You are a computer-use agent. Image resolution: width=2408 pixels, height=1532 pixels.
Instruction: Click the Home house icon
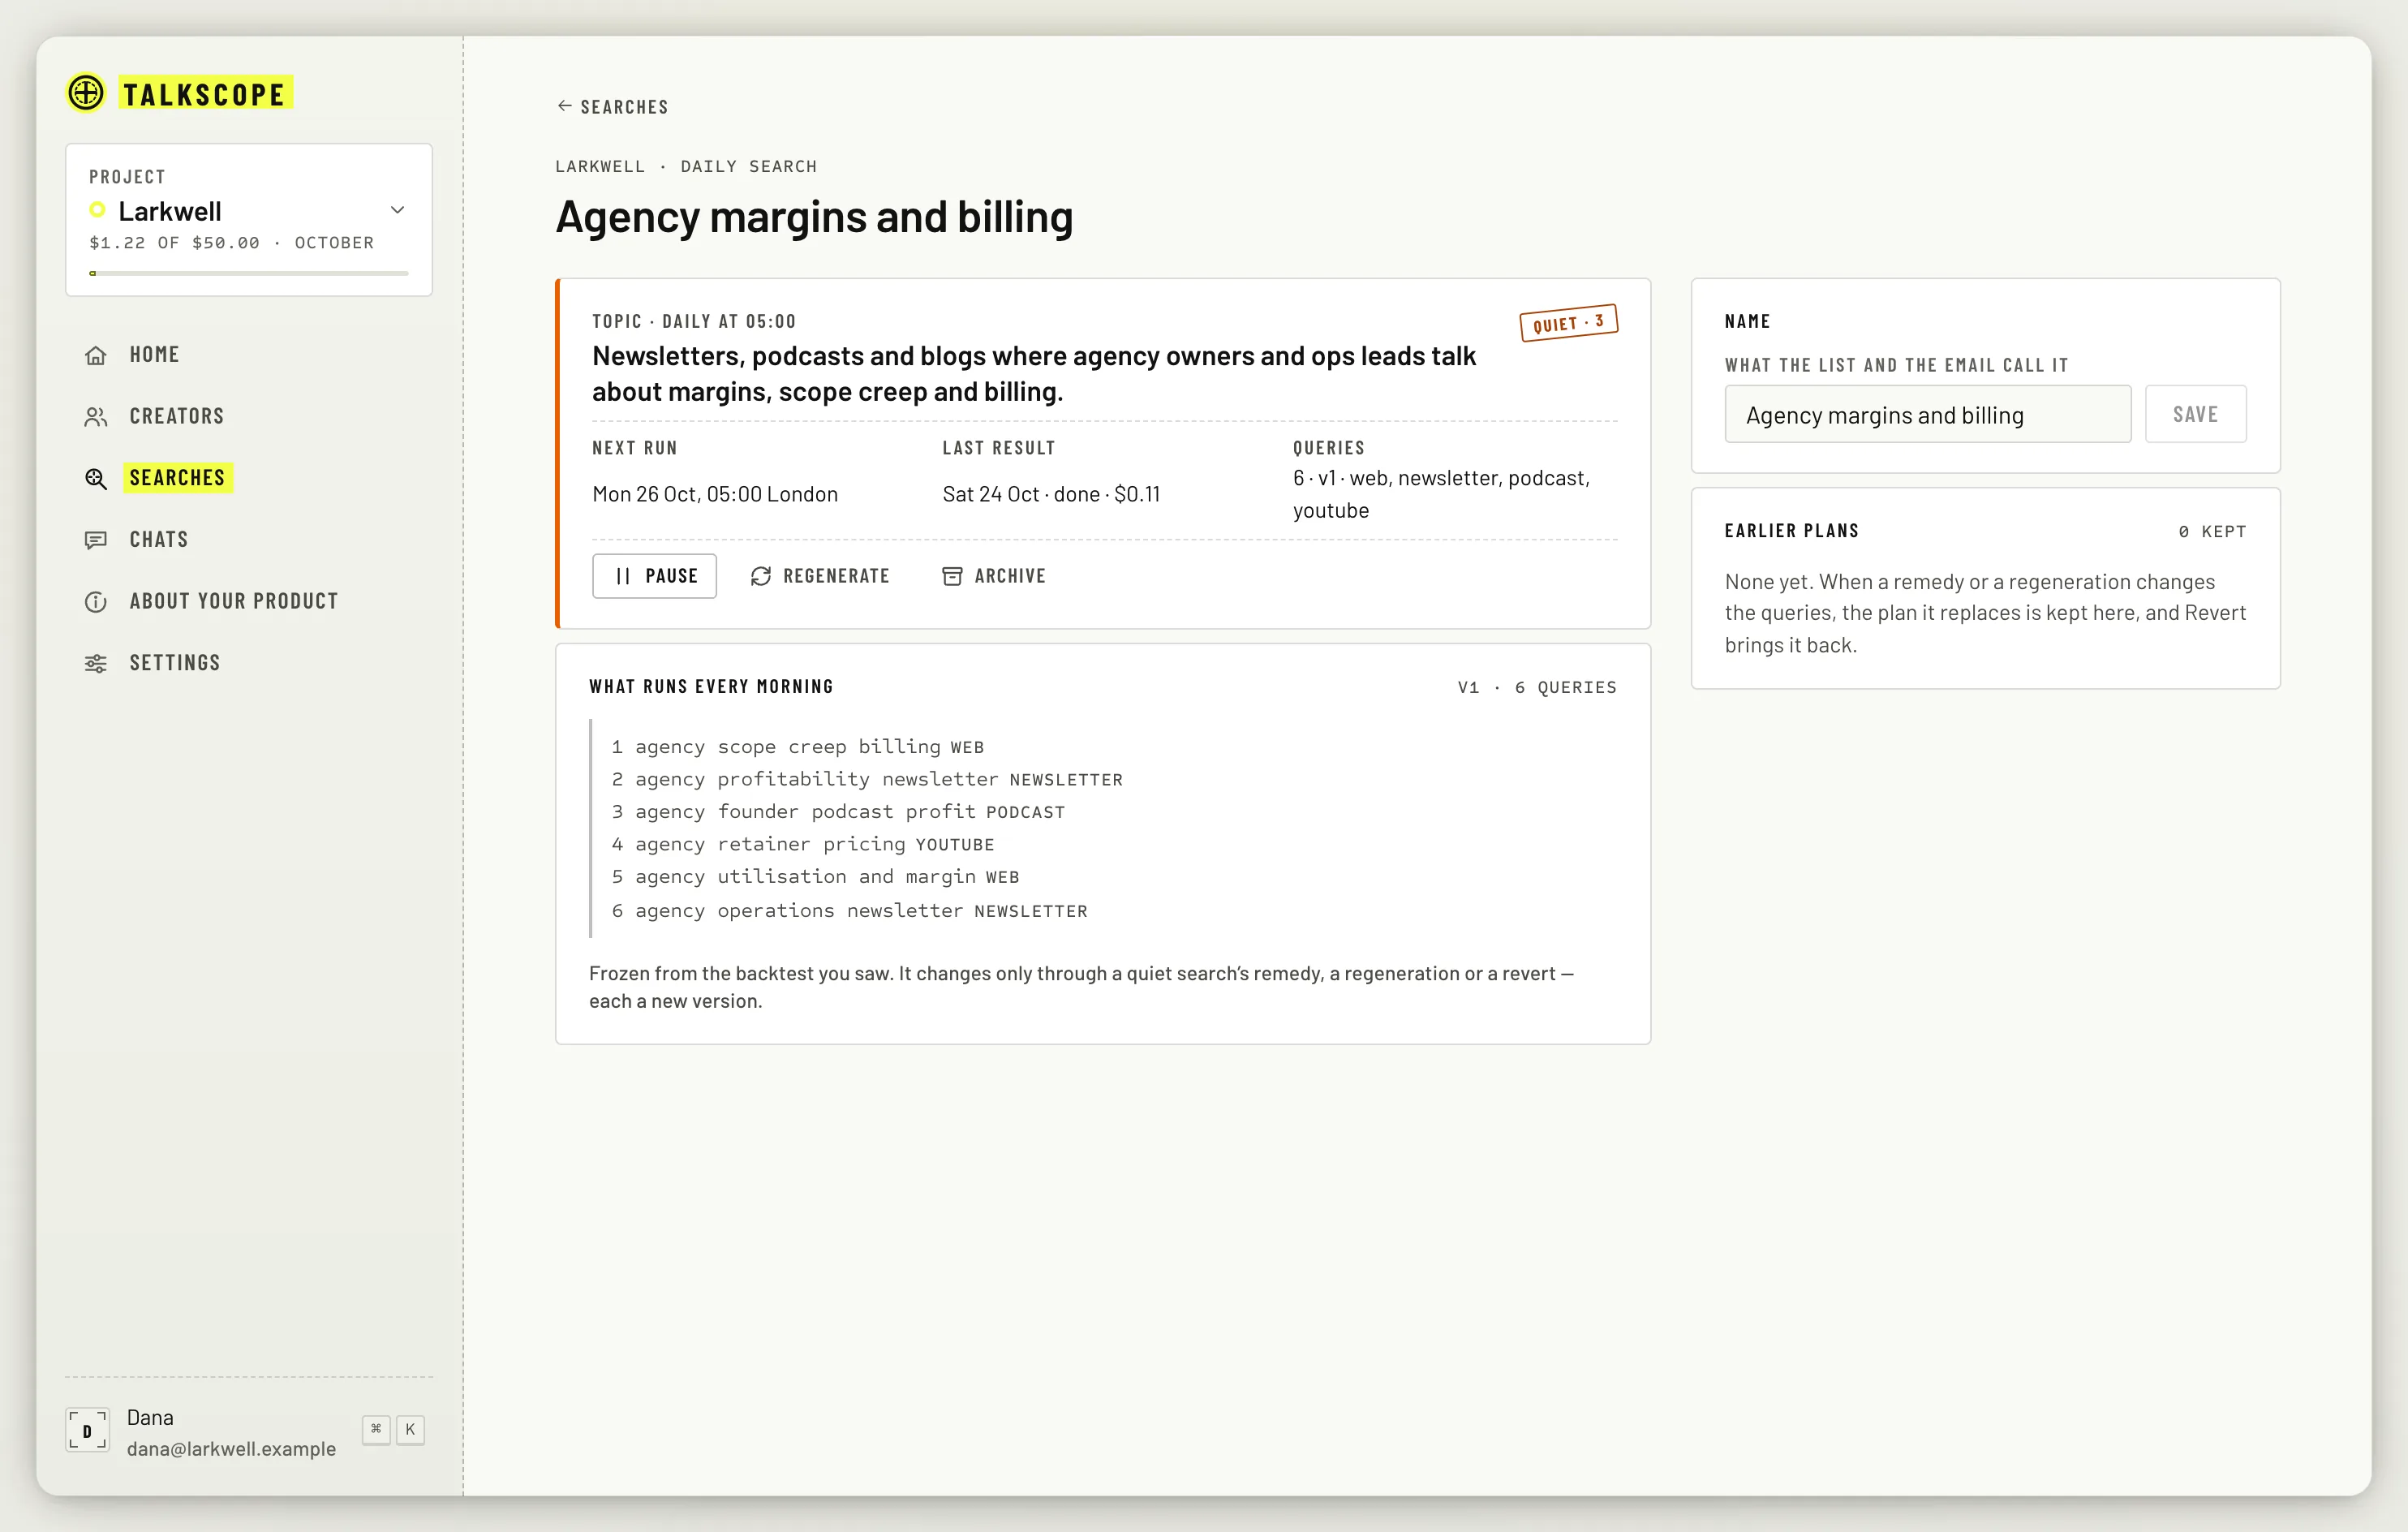tap(96, 355)
